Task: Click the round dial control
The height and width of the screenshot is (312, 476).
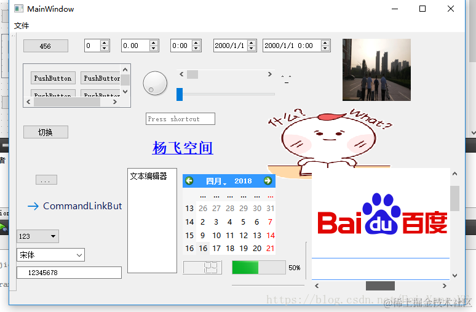Action: click(155, 83)
